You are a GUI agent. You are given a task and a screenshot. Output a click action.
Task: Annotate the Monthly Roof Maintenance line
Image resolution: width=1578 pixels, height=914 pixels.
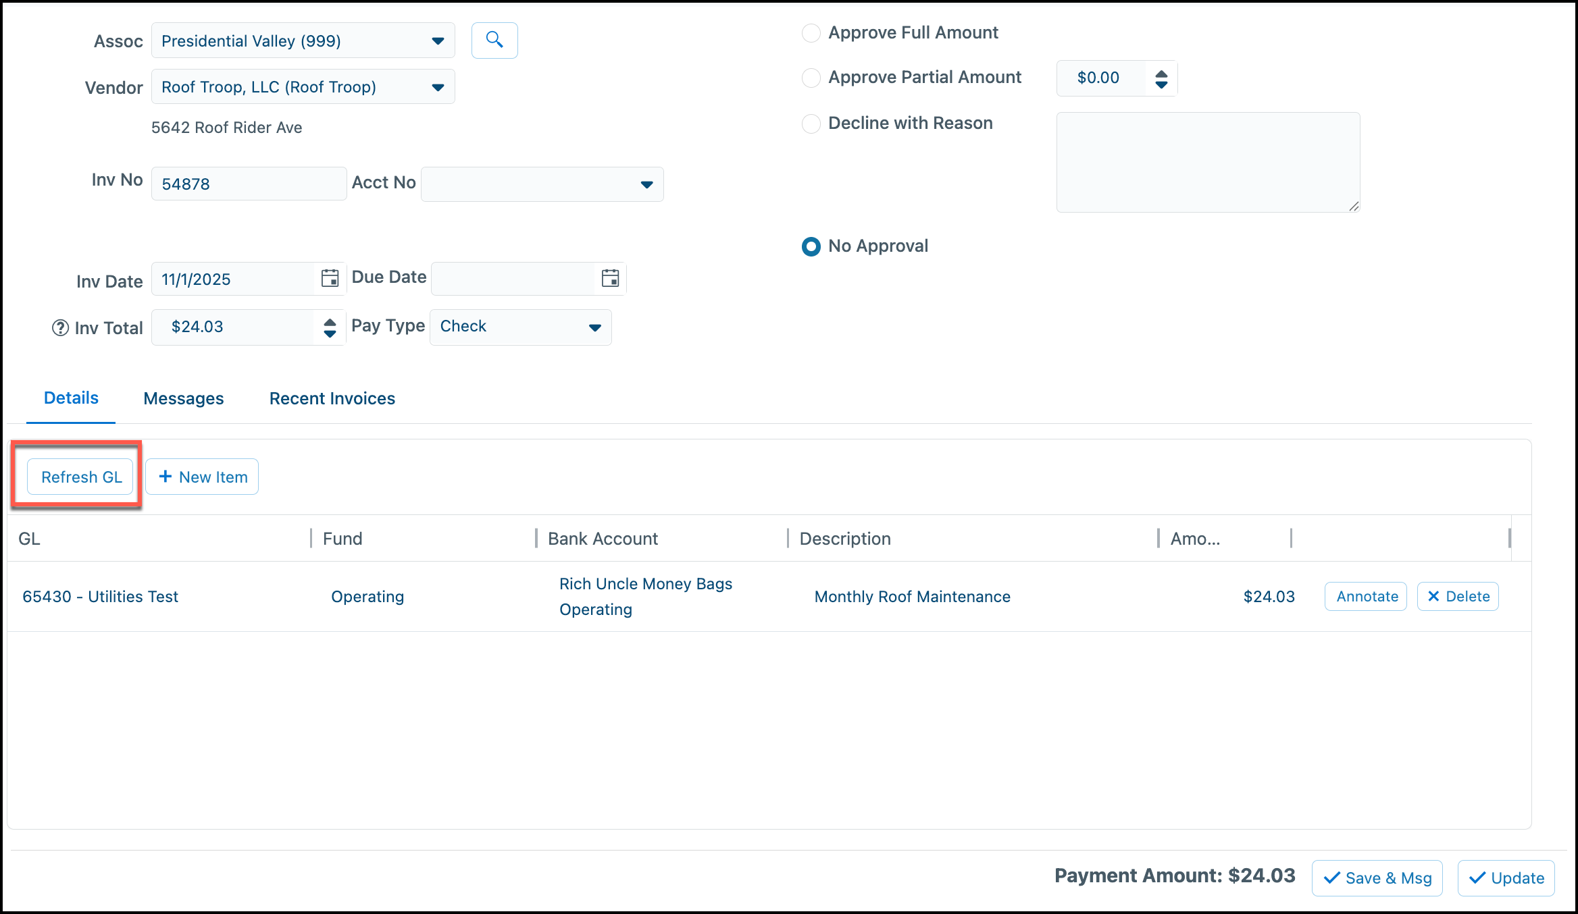point(1366,597)
